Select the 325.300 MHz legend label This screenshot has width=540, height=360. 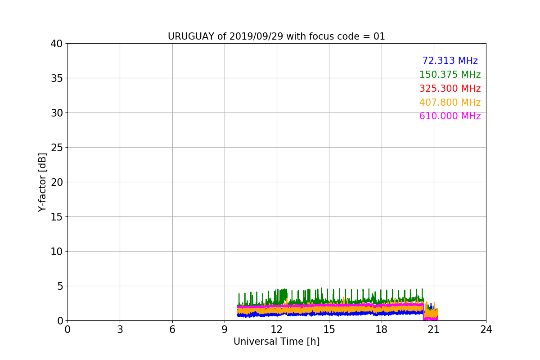tap(450, 89)
